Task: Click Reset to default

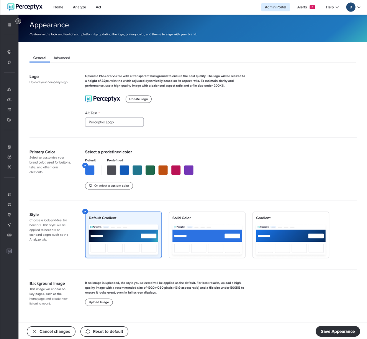Action: pyautogui.click(x=104, y=331)
